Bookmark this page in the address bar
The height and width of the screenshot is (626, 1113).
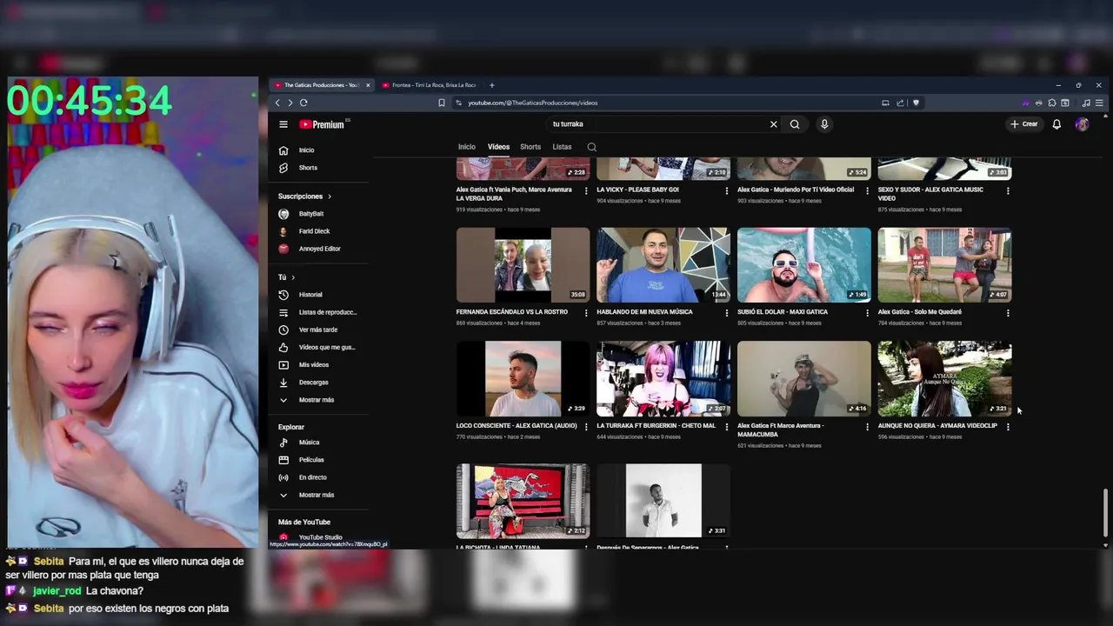pos(442,103)
